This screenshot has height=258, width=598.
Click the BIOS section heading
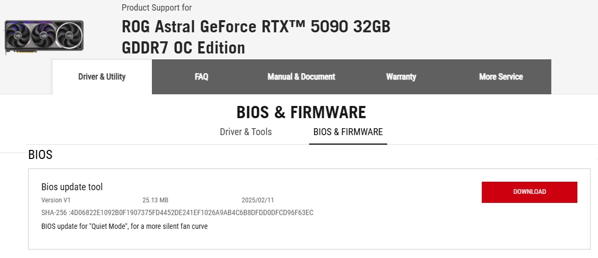point(40,155)
